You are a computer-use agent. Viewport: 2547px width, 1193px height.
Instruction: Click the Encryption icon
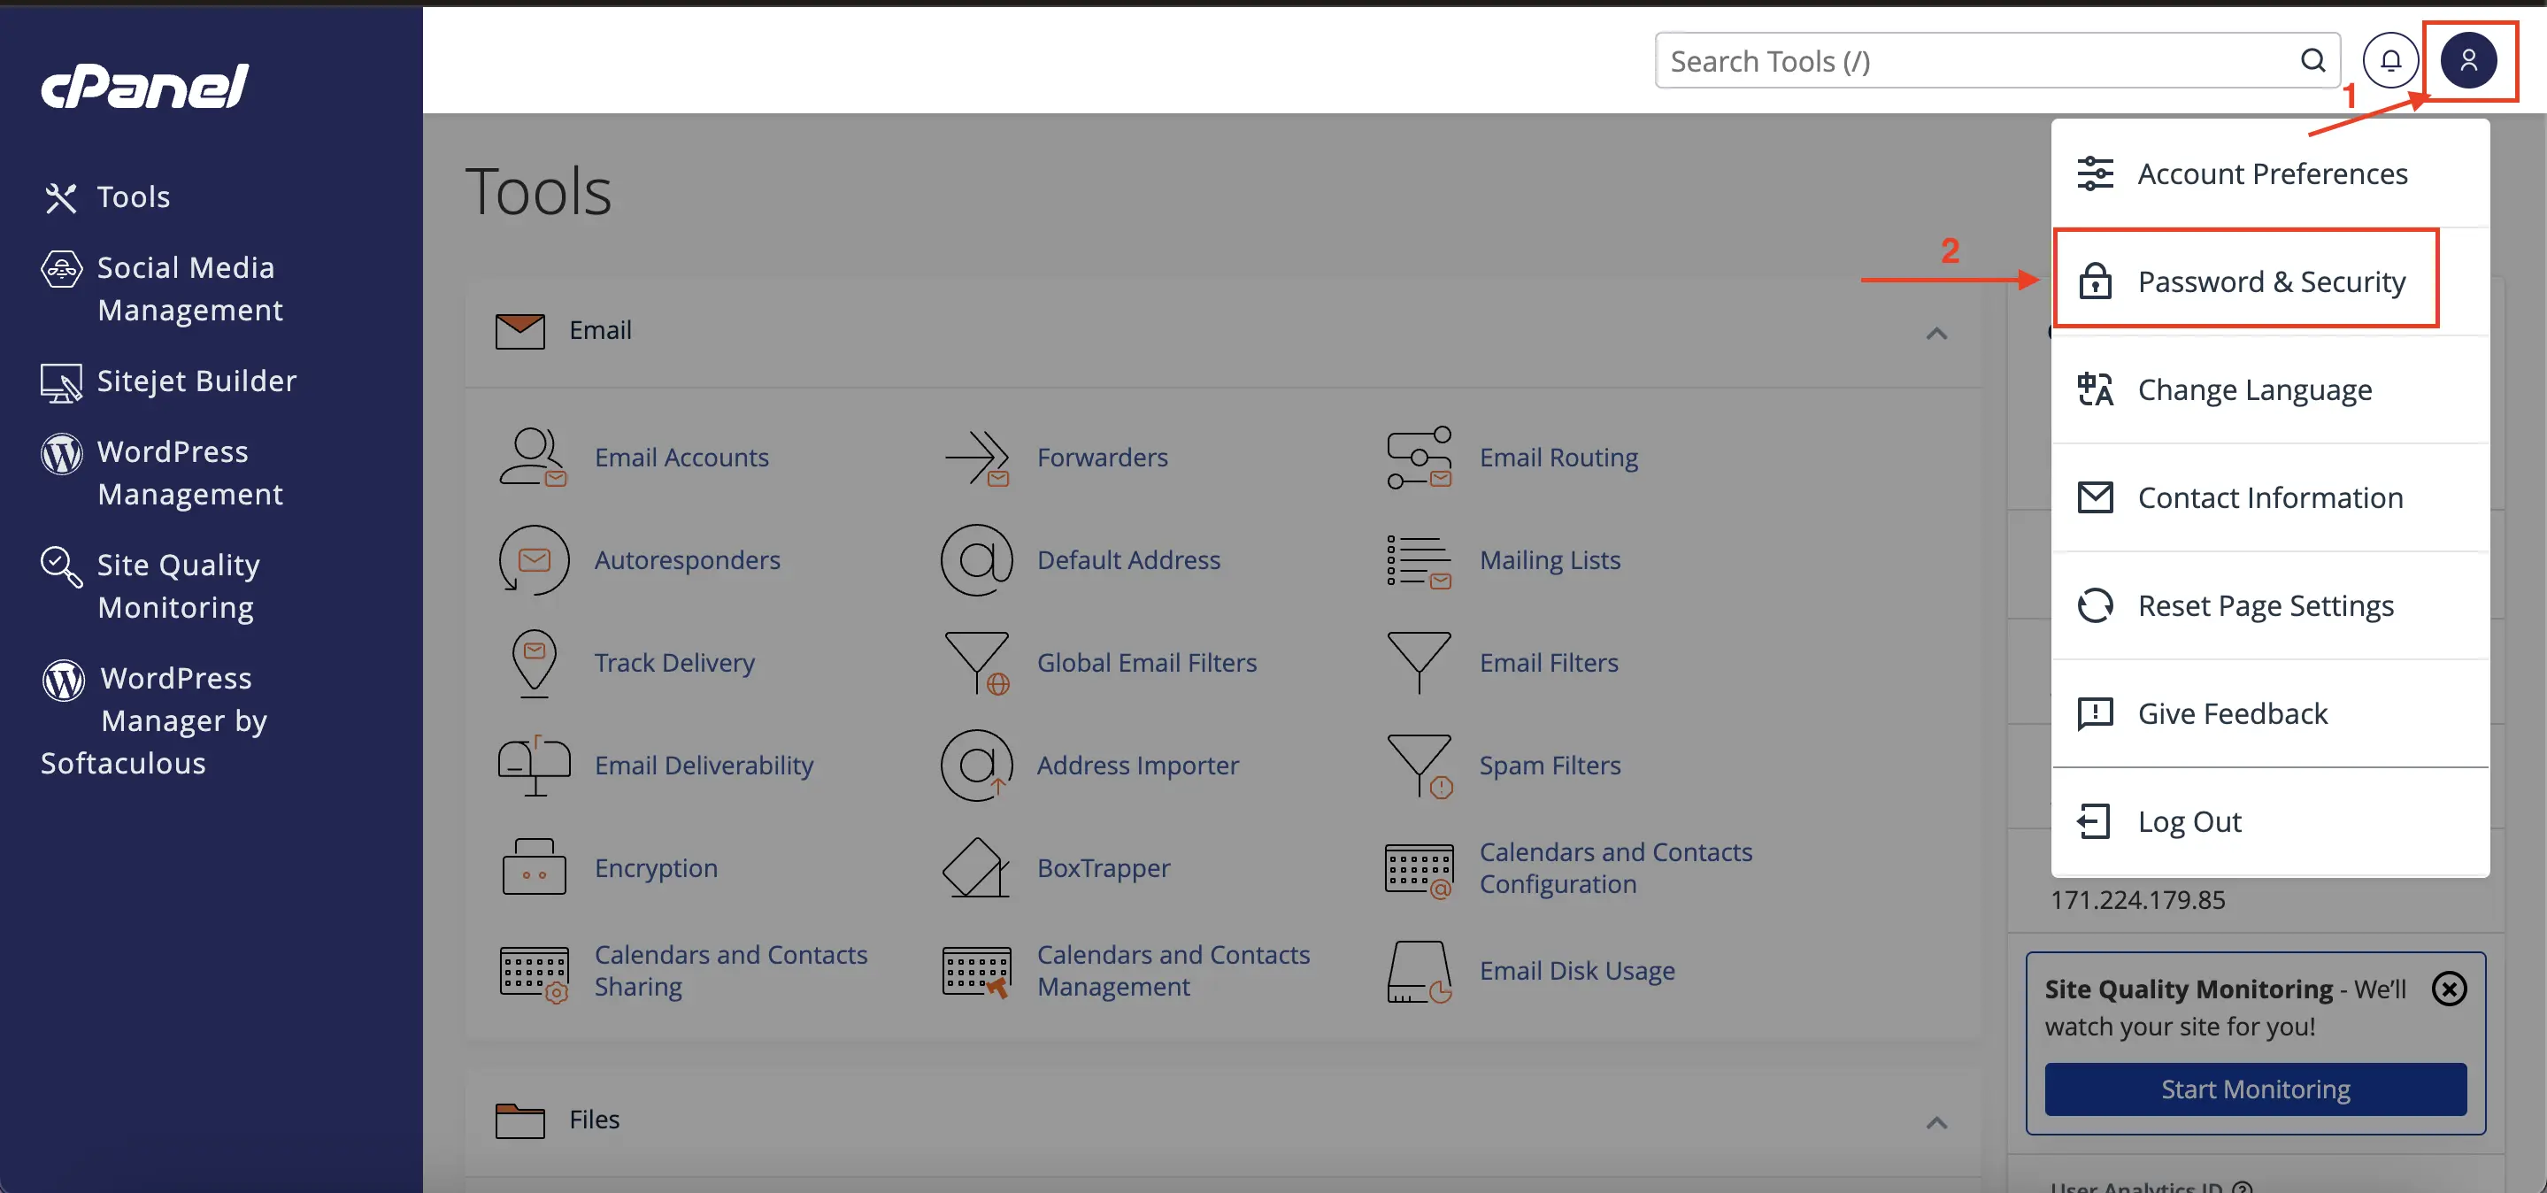coord(534,866)
